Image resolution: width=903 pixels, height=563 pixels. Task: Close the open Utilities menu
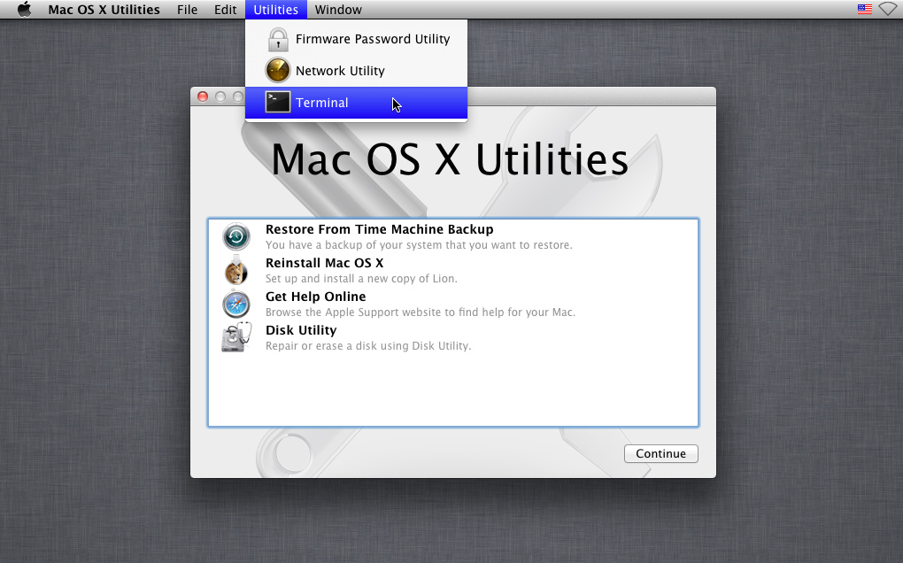pyautogui.click(x=276, y=10)
